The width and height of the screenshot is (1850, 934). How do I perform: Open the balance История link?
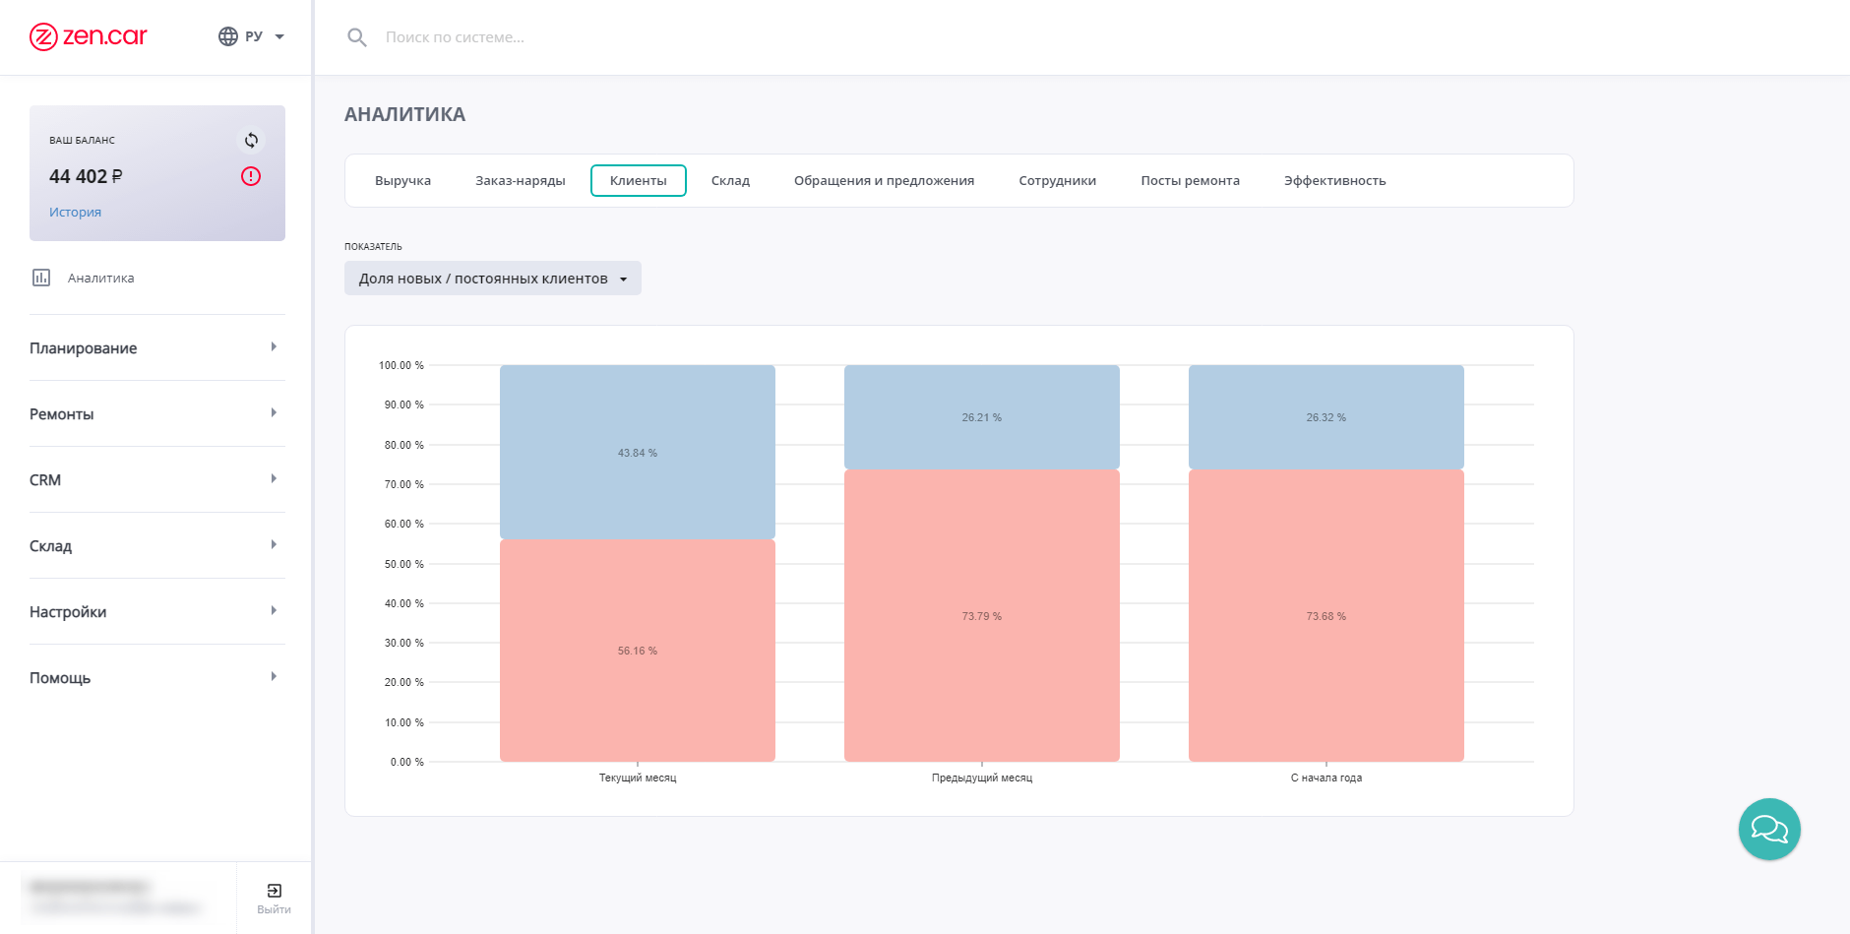75,212
